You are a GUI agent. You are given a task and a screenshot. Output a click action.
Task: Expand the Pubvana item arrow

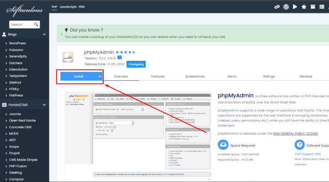(6, 50)
